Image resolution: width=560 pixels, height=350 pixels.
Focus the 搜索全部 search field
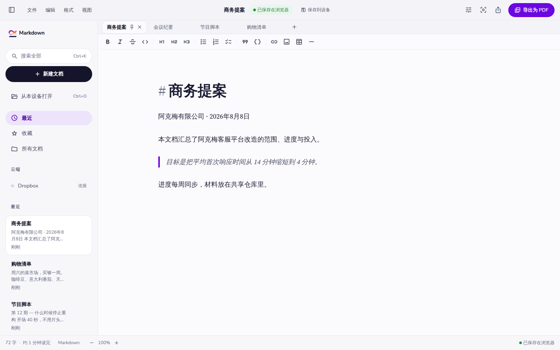[x=49, y=56]
